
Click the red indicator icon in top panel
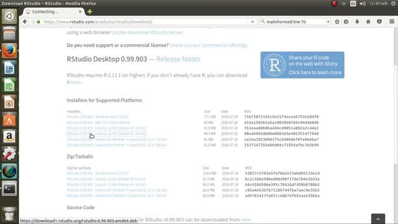point(335,4)
